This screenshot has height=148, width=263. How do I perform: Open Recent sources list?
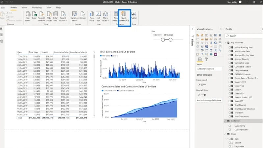coord(63,16)
